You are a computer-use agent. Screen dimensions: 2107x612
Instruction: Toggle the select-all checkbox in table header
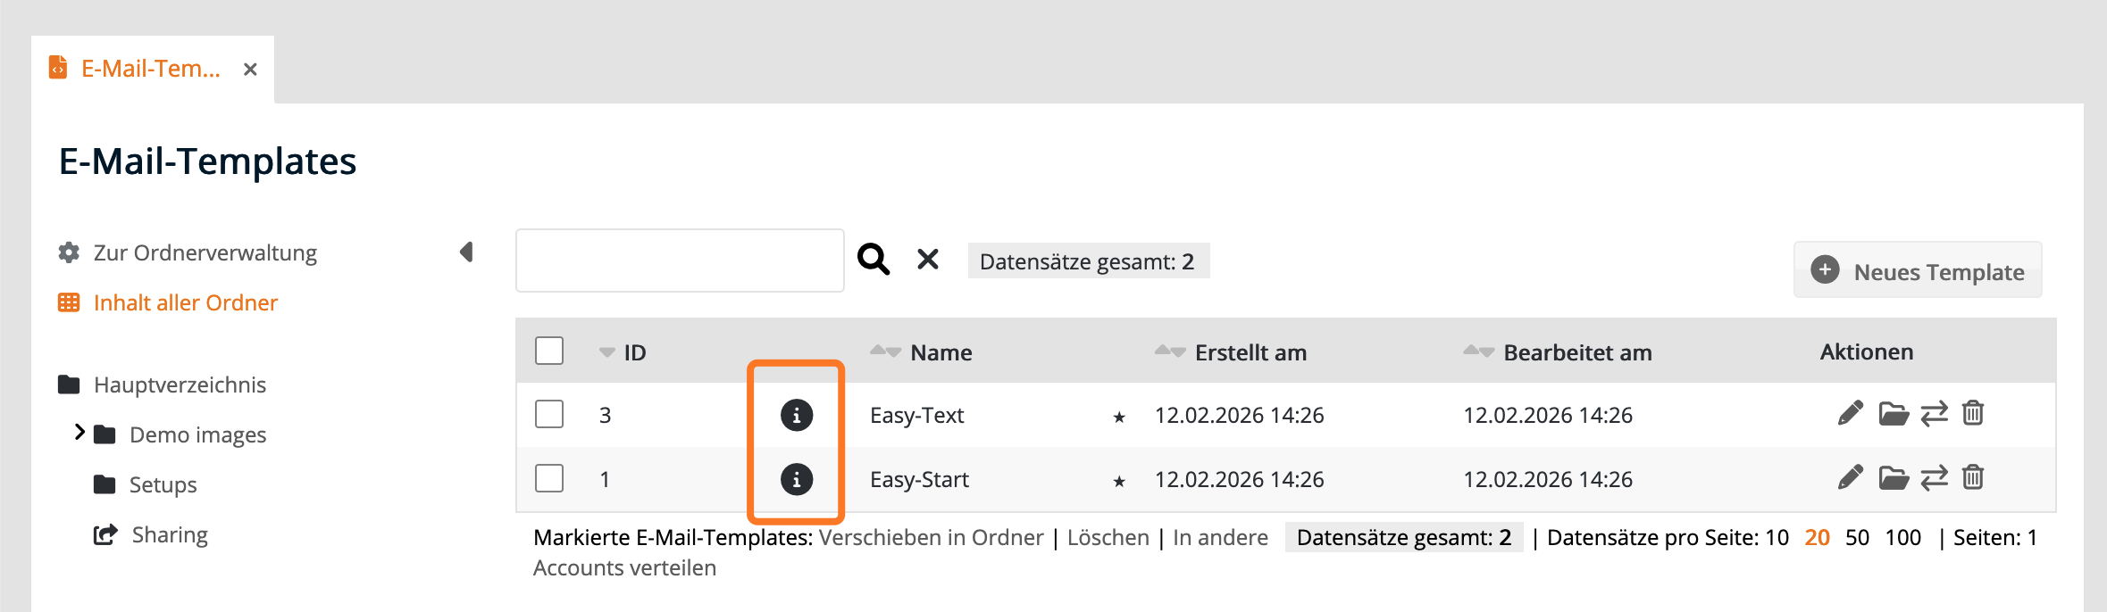(x=549, y=351)
